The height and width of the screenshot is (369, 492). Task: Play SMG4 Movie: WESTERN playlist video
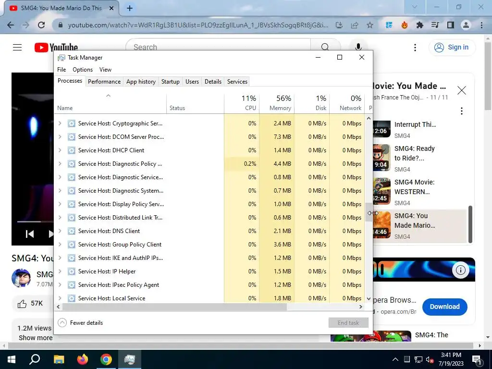420,192
